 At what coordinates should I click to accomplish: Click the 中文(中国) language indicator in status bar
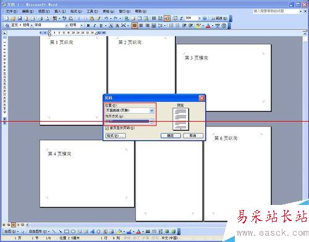click(x=170, y=238)
